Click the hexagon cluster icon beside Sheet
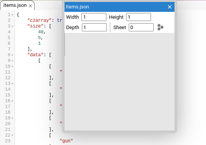This screenshot has width=206, height=145. click(x=160, y=27)
